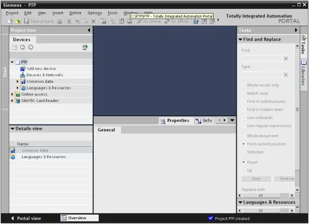Click the help question-mark toolbar icon
The width and height of the screenshot is (309, 224).
pos(196,21)
